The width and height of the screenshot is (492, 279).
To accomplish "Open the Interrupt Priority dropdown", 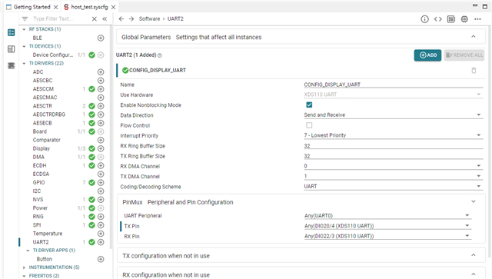I will tap(393, 135).
